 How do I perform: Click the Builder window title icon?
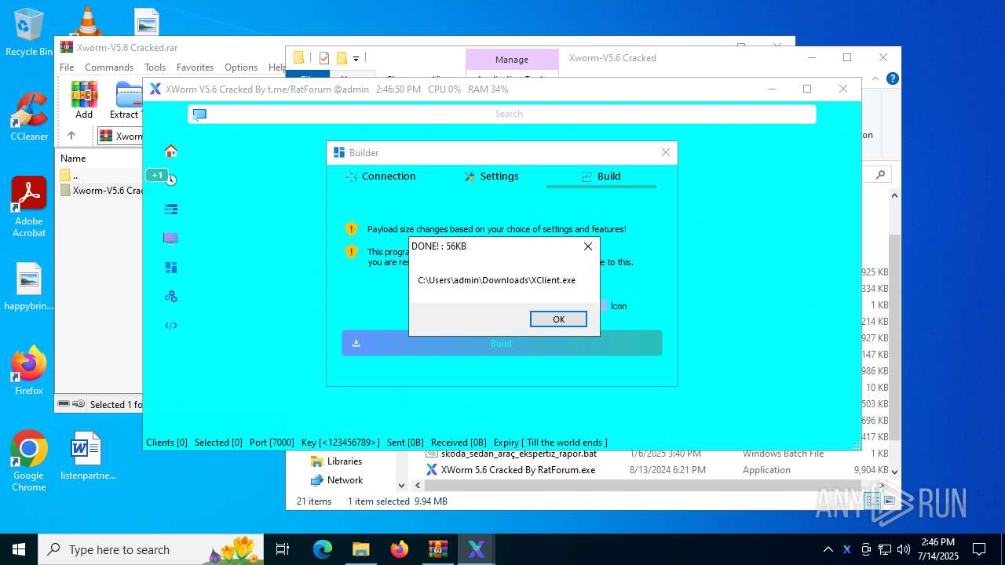click(x=339, y=153)
